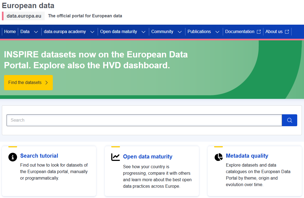Click the info icon beside Search tutorial
304x198 pixels.
13,157
